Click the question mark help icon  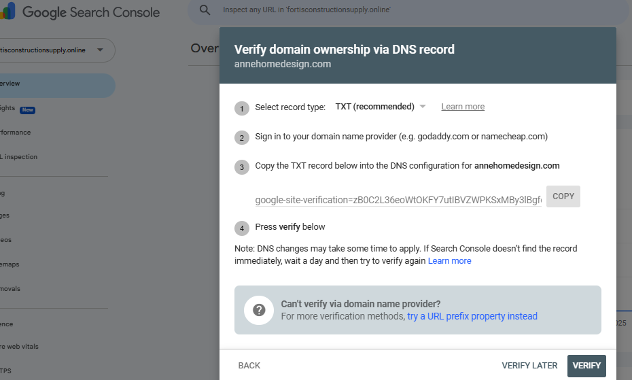click(258, 310)
